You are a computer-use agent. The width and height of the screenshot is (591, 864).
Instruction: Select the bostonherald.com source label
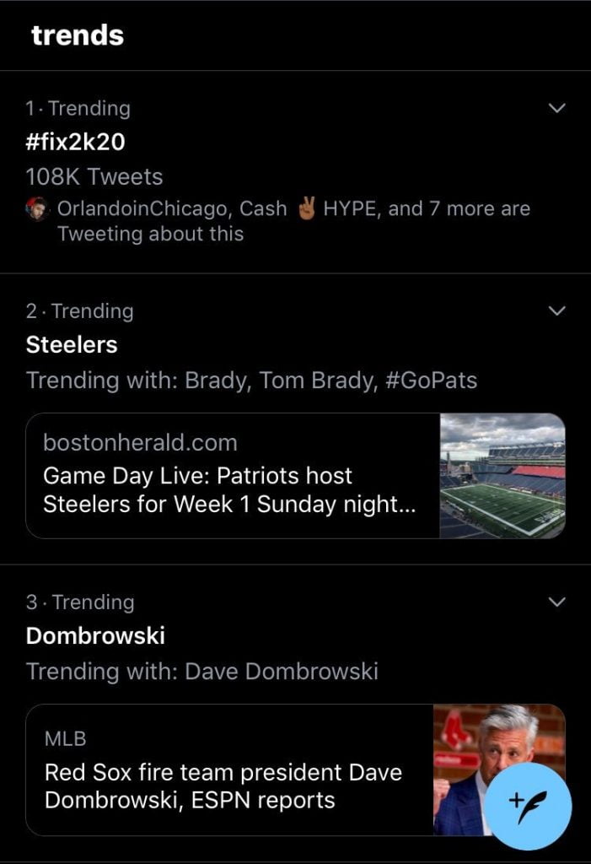pyautogui.click(x=141, y=443)
